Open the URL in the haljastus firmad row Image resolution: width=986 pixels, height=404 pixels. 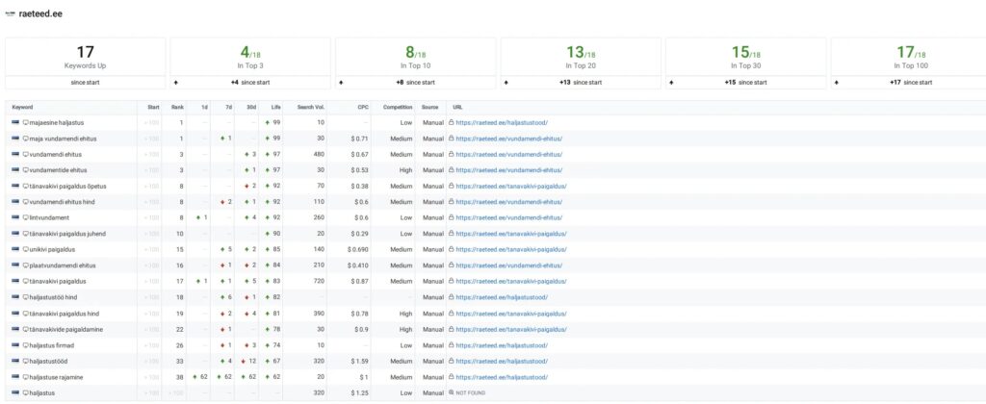(x=502, y=344)
